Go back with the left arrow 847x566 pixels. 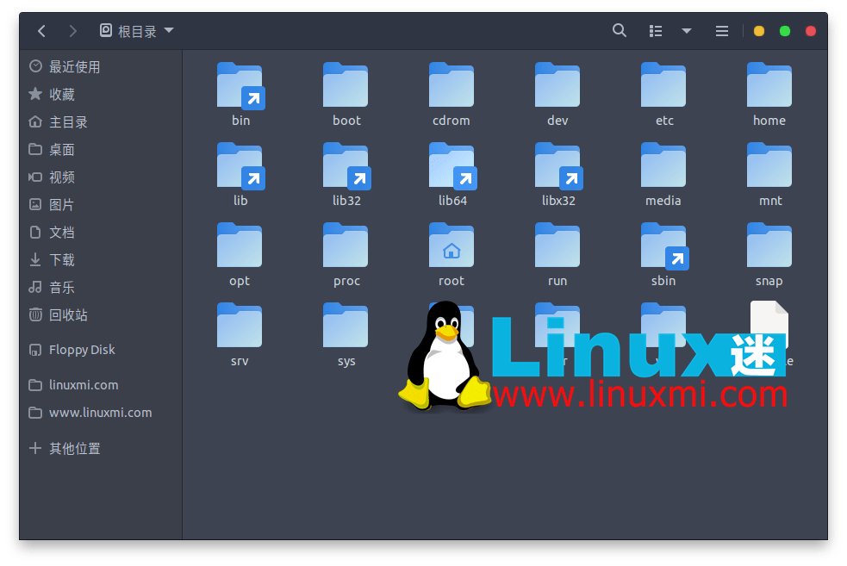click(x=41, y=31)
